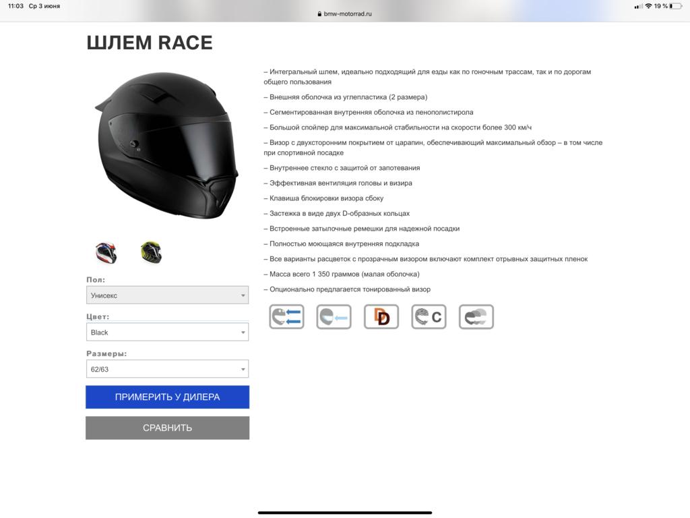Viewport: 690px width, 518px height.
Task: Tap the bmw-motorrad.ru address bar
Action: coord(344,13)
